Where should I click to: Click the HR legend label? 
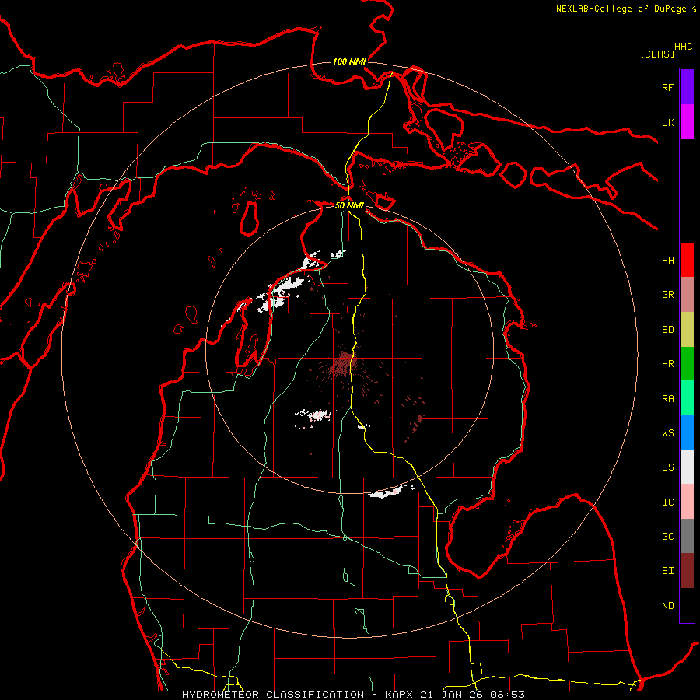coord(667,364)
